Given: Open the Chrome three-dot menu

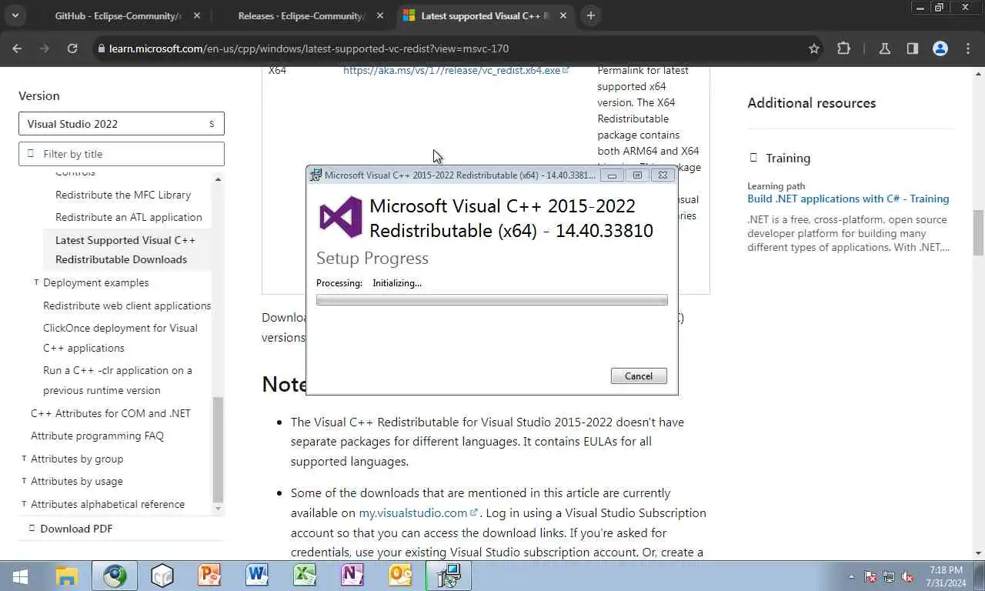Looking at the screenshot, I should pos(968,48).
